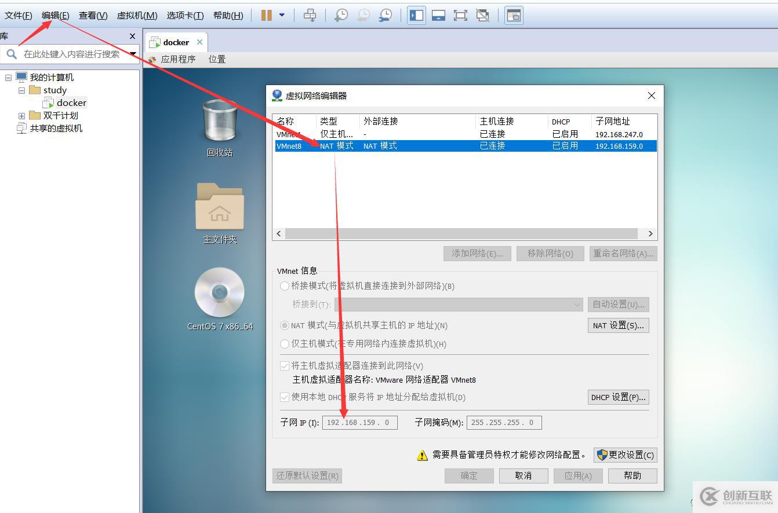This screenshot has width=778, height=513.
Task: Open the 桥接到 combo box
Action: coord(459,305)
